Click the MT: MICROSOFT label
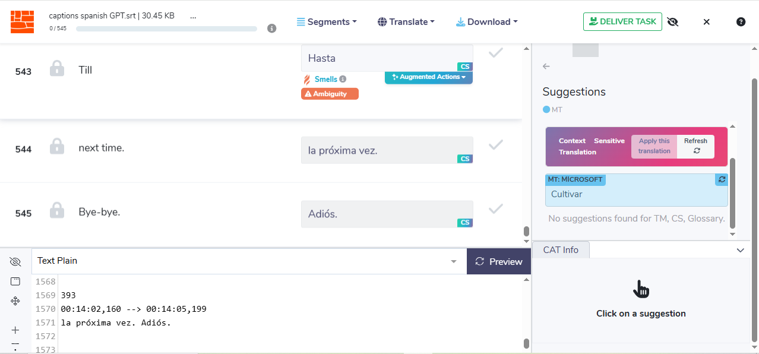The width and height of the screenshot is (759, 354). click(x=575, y=179)
